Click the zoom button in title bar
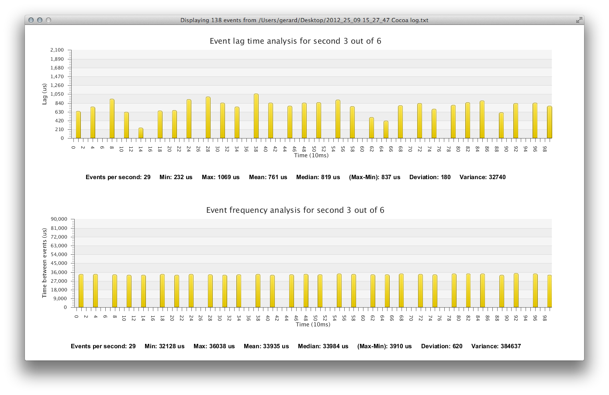This screenshot has height=395, width=609. [48, 20]
